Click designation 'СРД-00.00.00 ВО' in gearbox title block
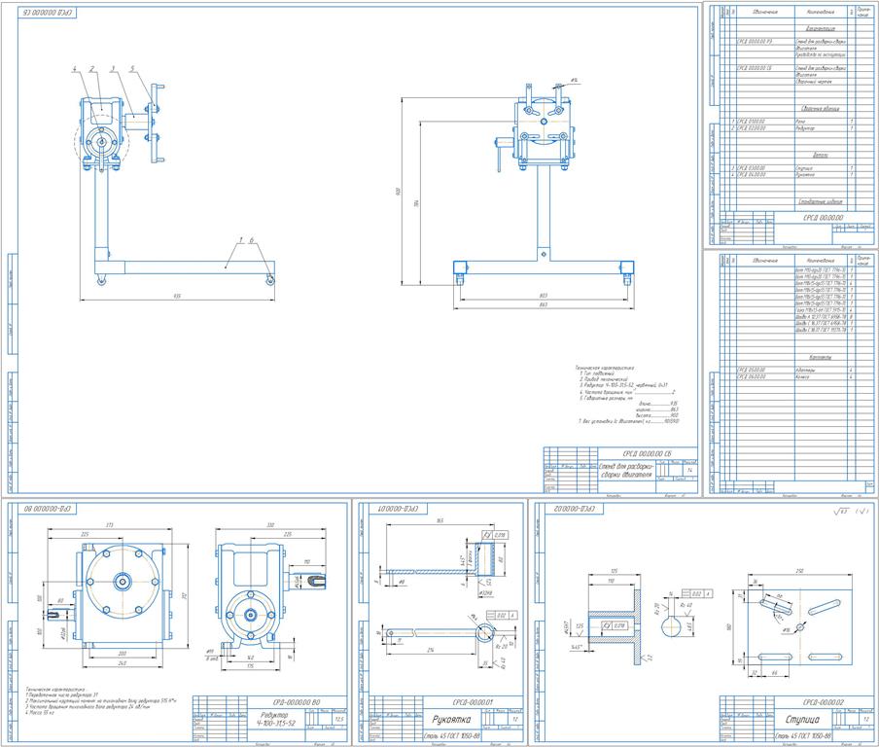This screenshot has width=879, height=747. point(297,702)
